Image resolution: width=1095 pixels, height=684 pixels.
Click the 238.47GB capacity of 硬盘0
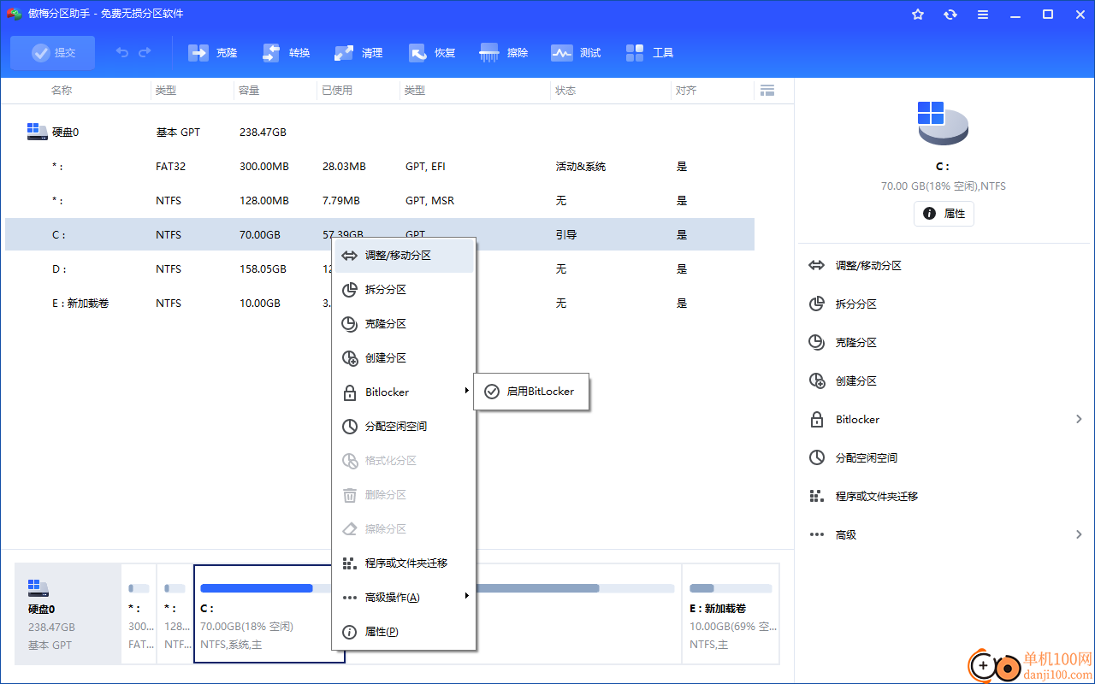tap(263, 133)
